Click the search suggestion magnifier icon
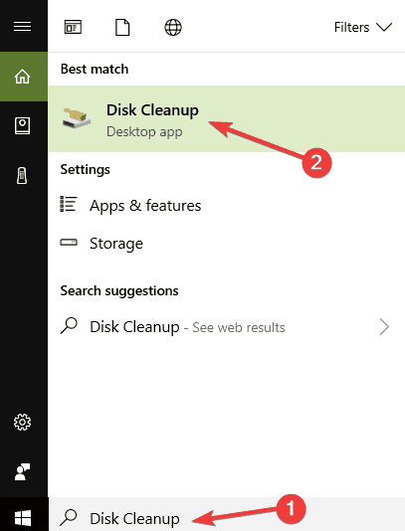This screenshot has width=405, height=531. [69, 326]
